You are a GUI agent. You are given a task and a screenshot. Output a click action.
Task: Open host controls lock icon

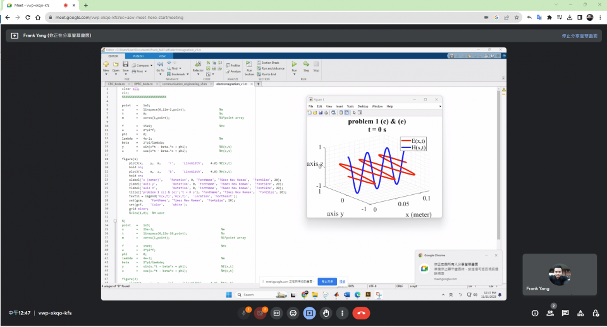coord(596,313)
